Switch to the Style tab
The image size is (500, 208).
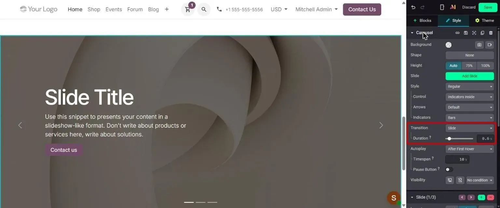coord(453,21)
